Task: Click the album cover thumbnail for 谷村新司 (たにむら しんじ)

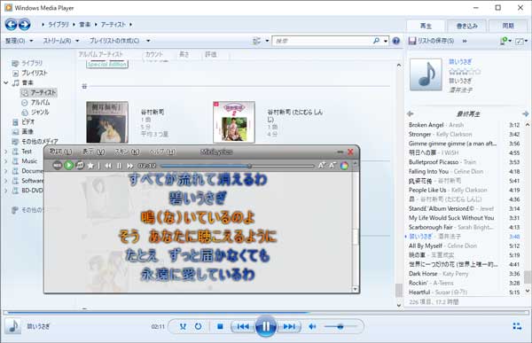Action: [234, 122]
